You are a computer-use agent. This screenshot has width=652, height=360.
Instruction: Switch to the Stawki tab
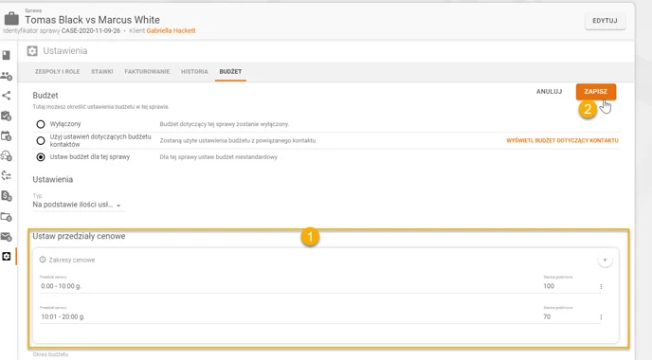[102, 71]
